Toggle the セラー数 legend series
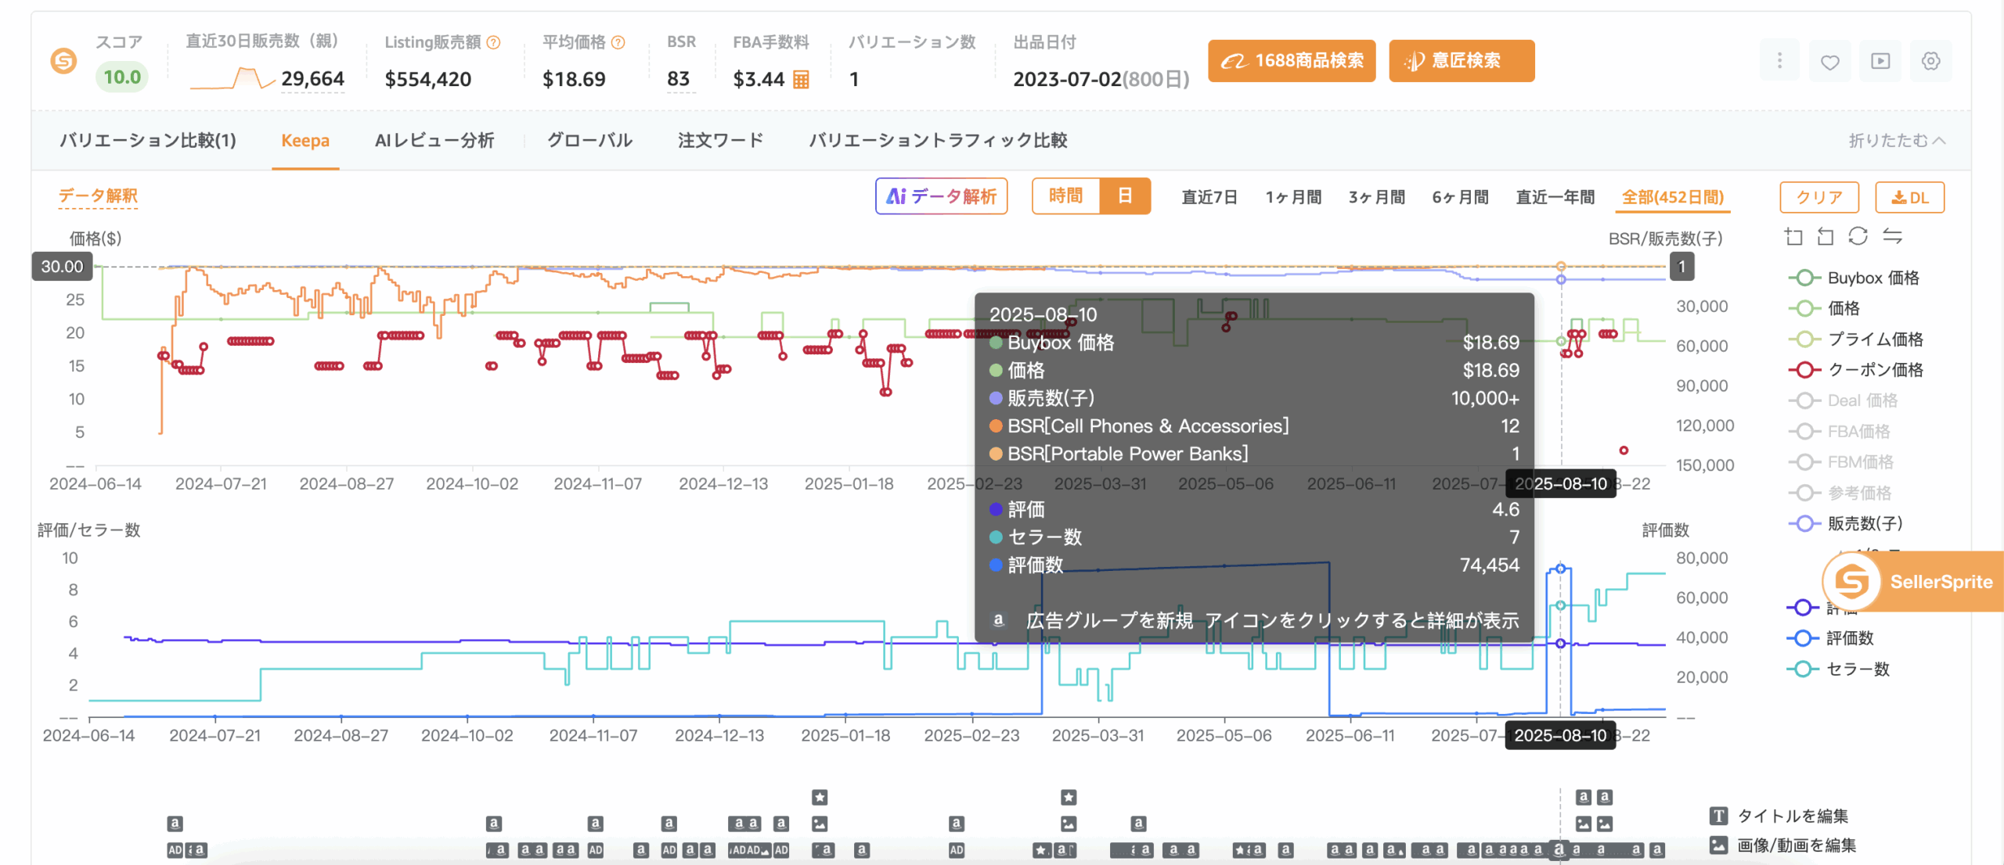 (1838, 669)
